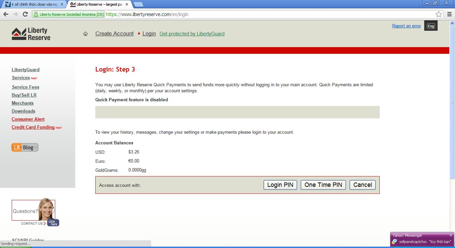
Task: Open the Create Account page
Action: pyautogui.click(x=114, y=34)
